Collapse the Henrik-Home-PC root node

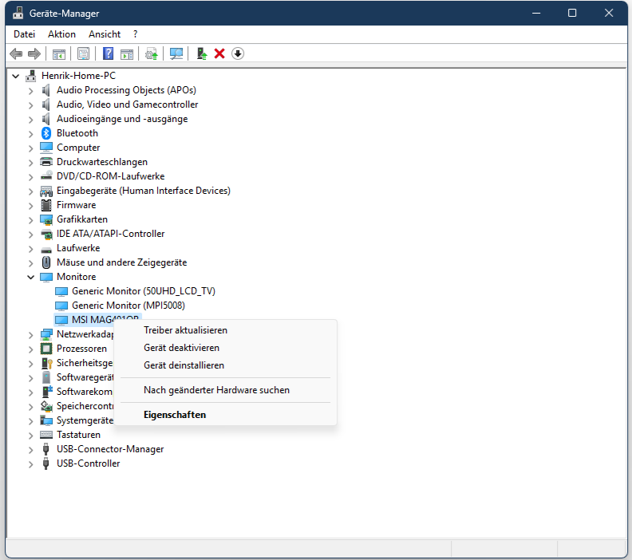coord(16,76)
